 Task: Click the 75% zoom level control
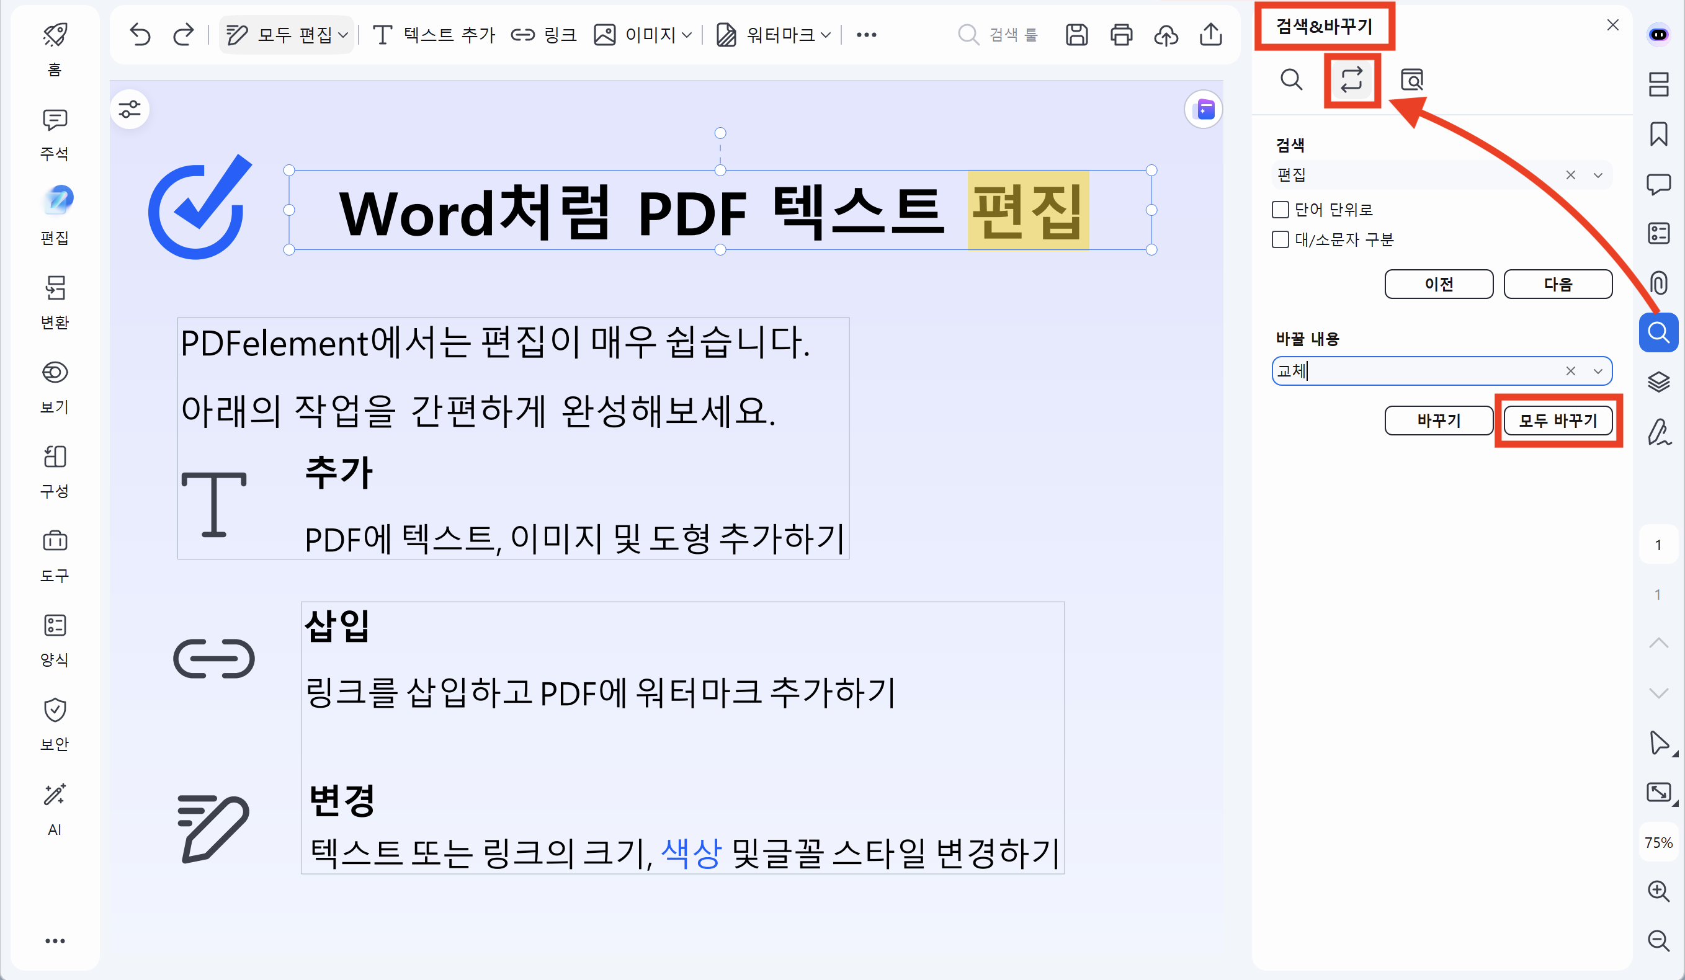1659,842
